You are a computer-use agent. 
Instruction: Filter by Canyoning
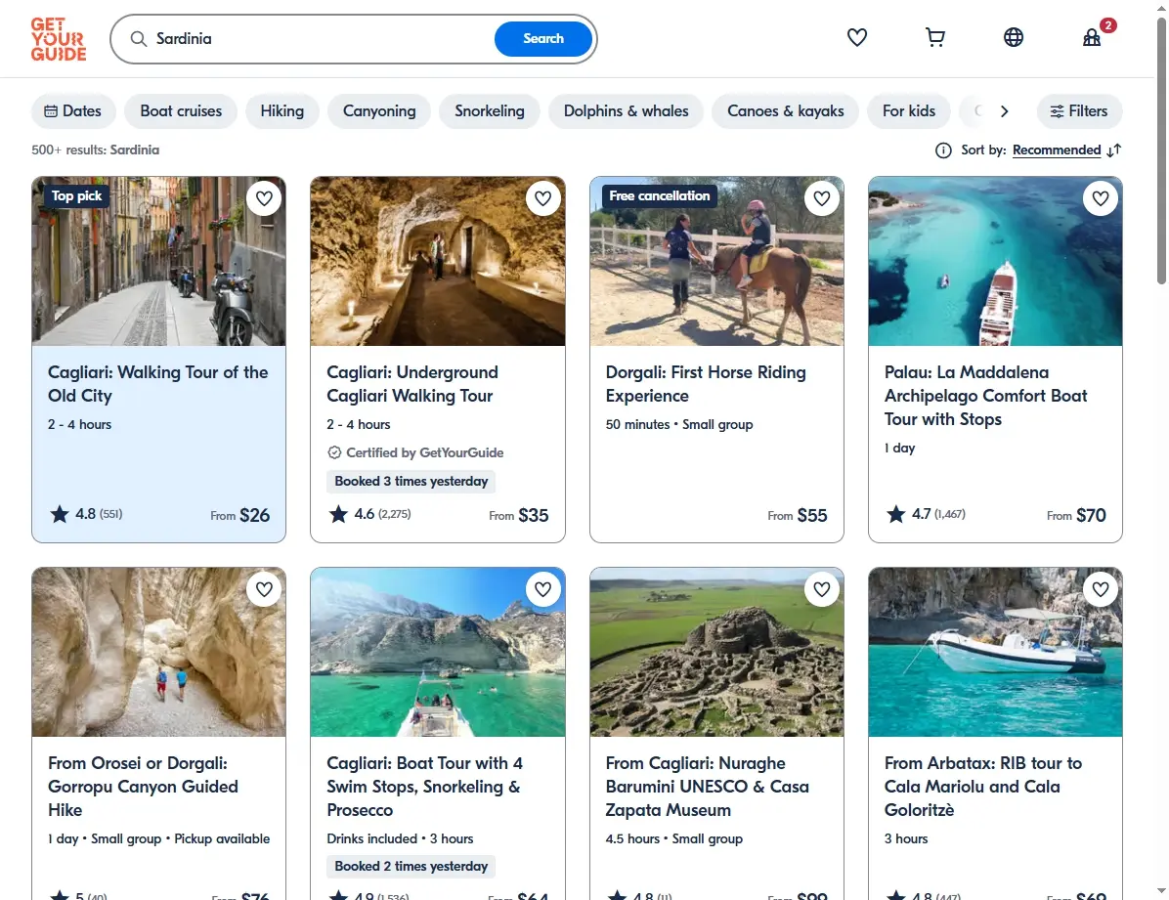[x=379, y=111]
